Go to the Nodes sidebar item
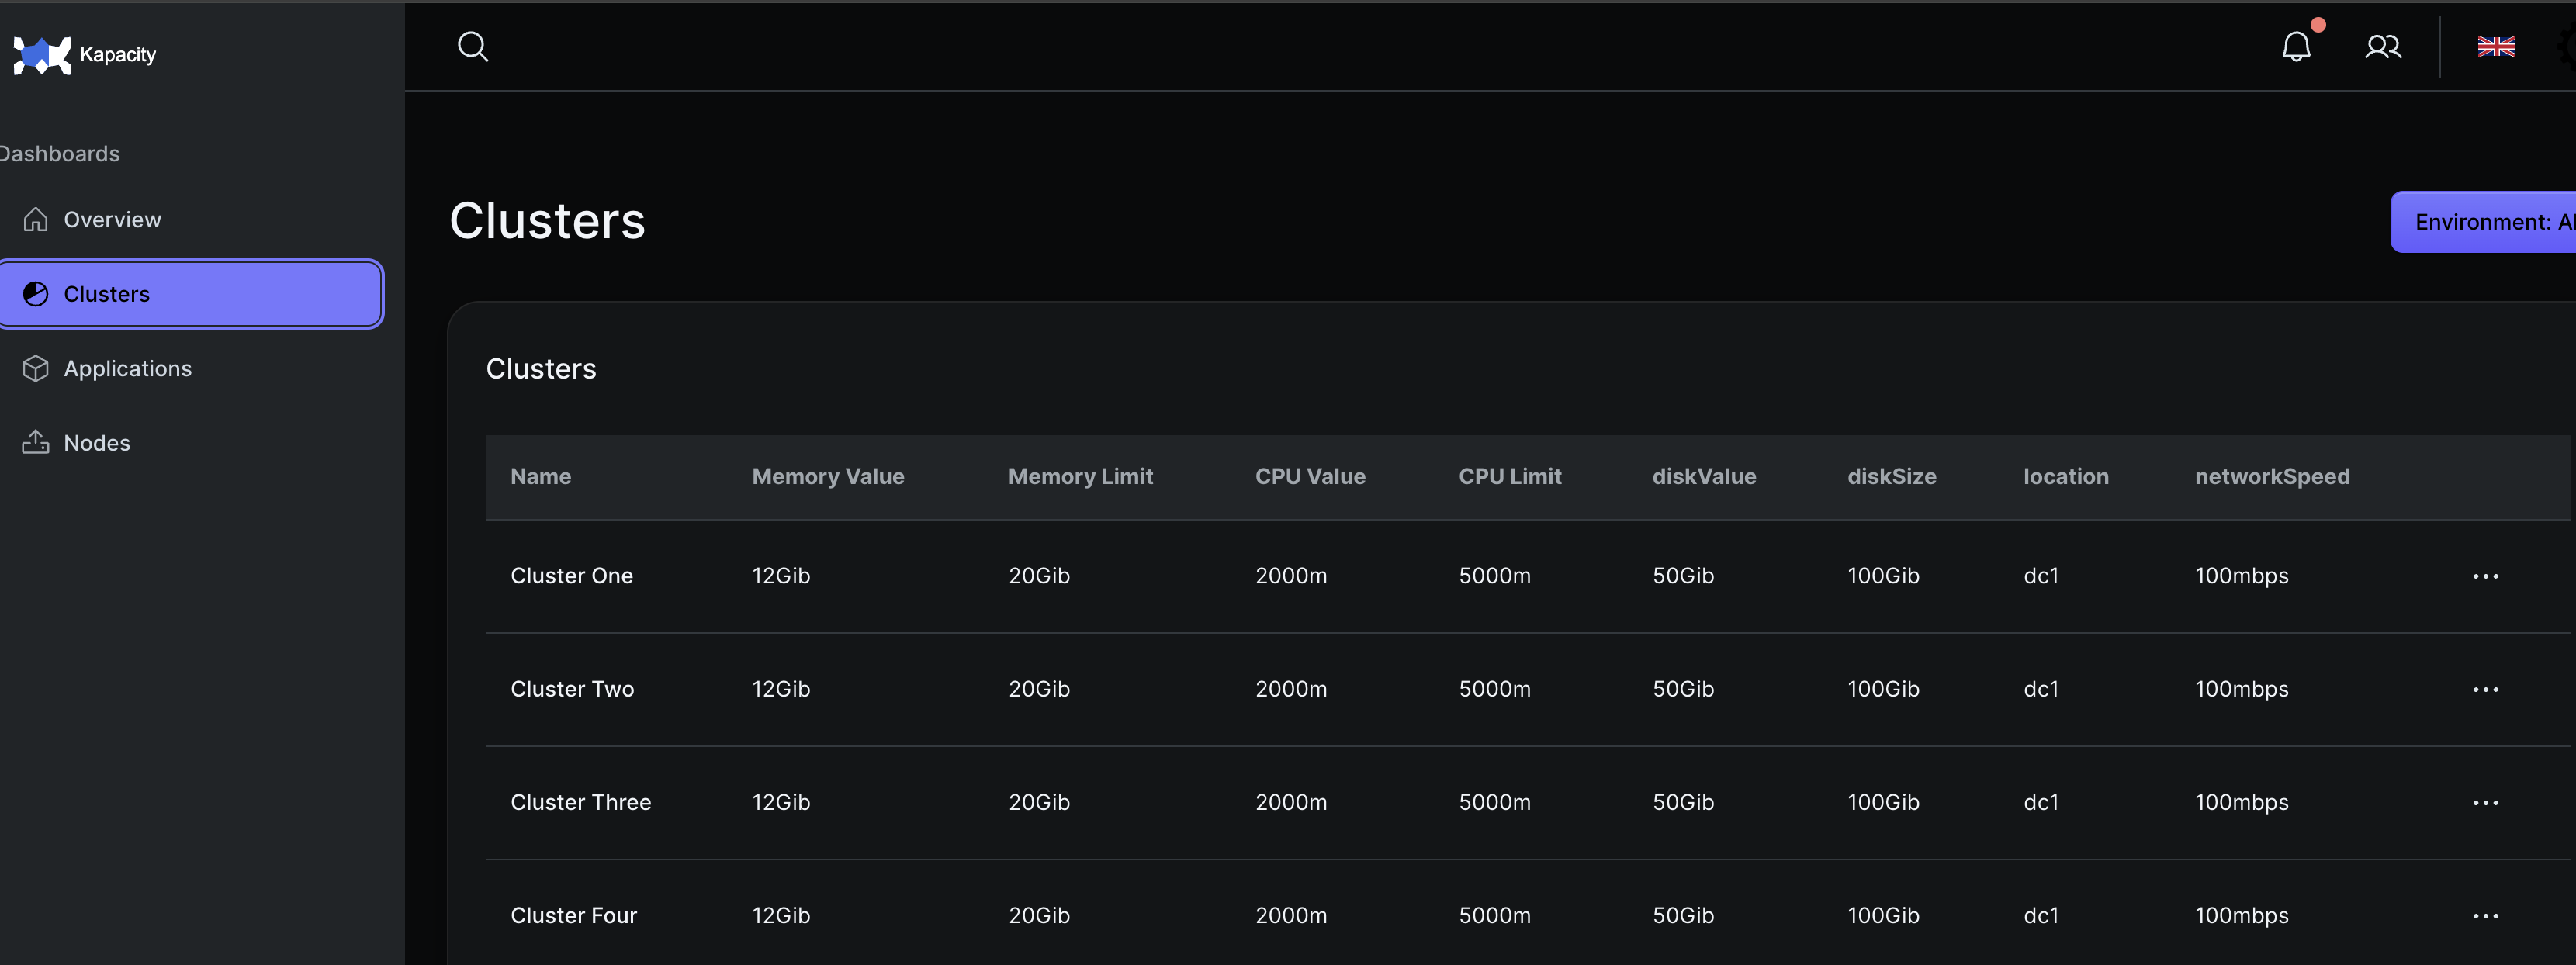This screenshot has width=2576, height=965. click(x=97, y=443)
